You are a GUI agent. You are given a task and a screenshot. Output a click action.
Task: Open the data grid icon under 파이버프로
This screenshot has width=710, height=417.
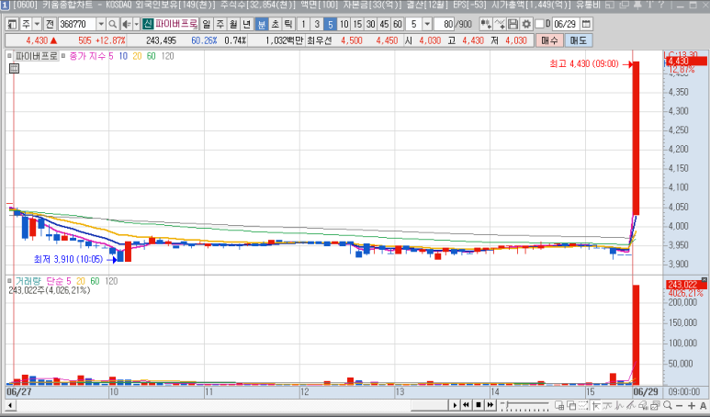click(14, 68)
